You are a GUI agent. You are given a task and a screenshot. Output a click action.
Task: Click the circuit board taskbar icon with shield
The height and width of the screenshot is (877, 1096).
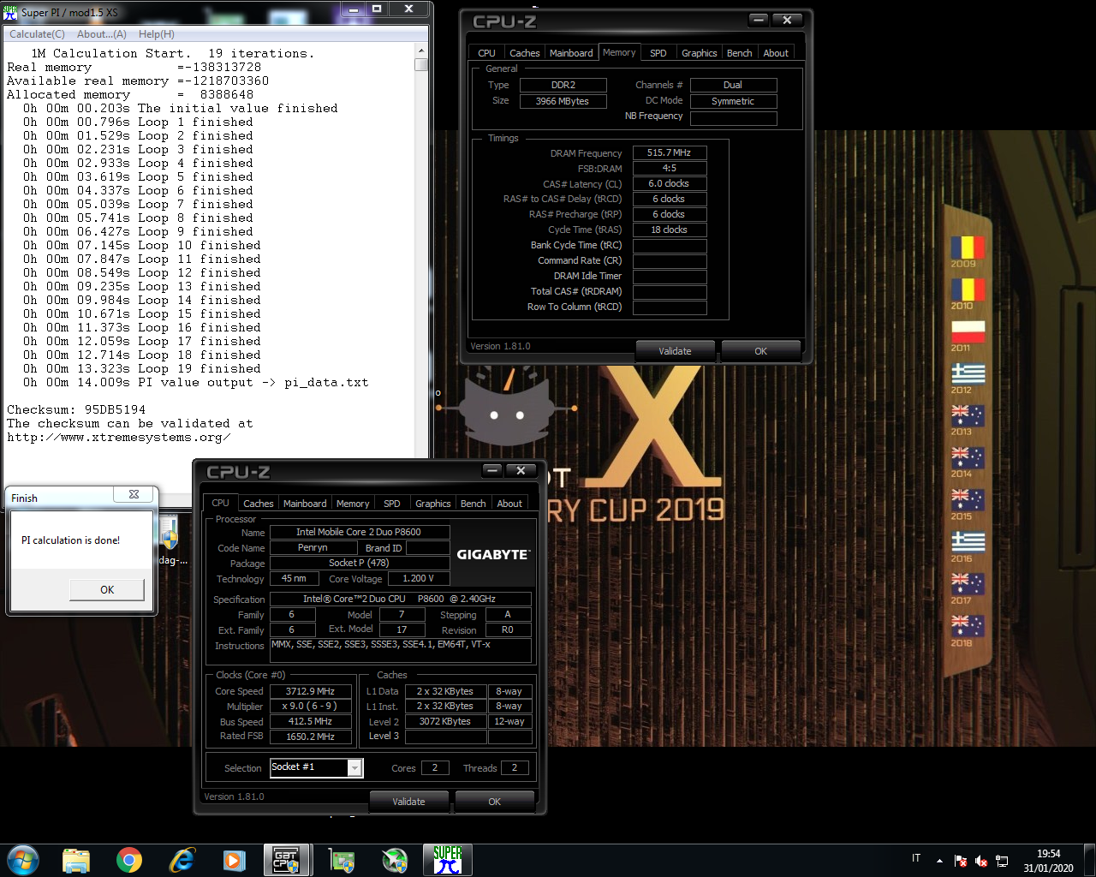342,859
